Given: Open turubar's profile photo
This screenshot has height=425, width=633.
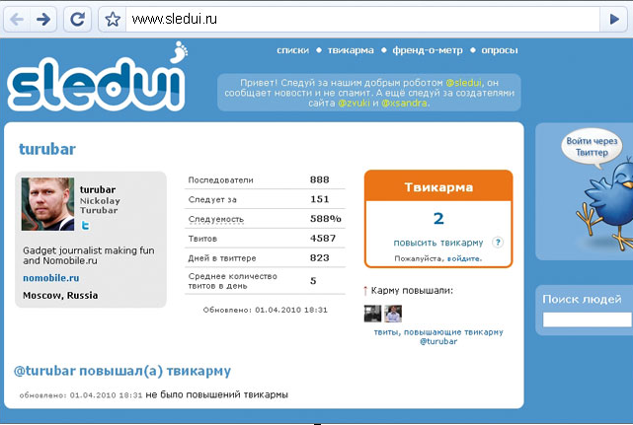Looking at the screenshot, I should point(47,204).
